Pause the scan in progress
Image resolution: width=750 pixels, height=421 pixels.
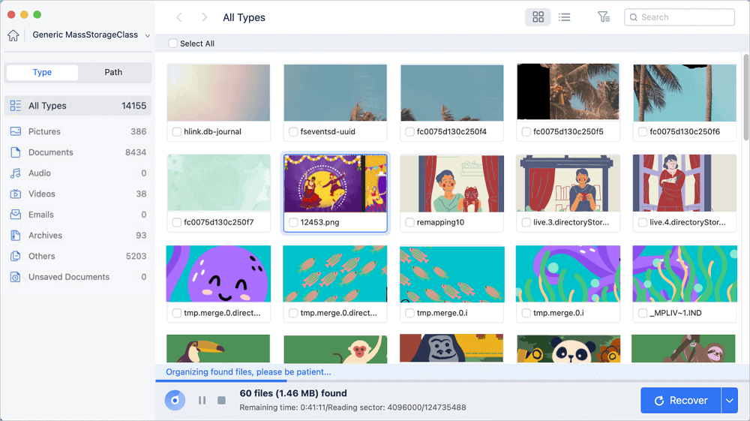[x=202, y=401]
